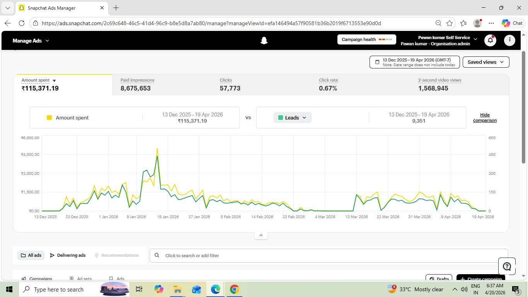Open Recommendations view
528x297 pixels.
point(117,255)
